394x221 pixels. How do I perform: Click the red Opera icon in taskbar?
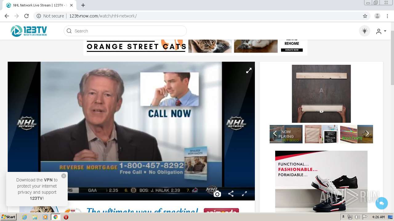[x=66, y=217]
